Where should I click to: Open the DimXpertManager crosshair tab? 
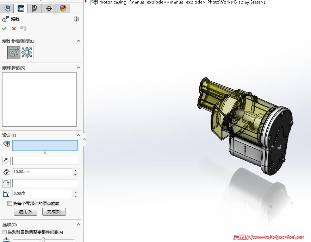[x=49, y=8]
